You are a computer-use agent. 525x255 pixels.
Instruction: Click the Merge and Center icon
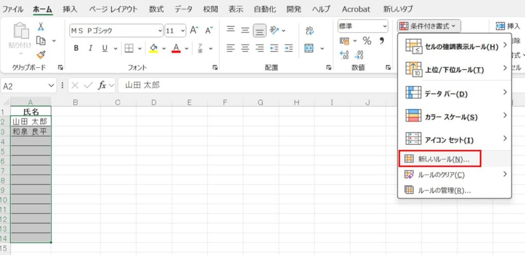(309, 48)
